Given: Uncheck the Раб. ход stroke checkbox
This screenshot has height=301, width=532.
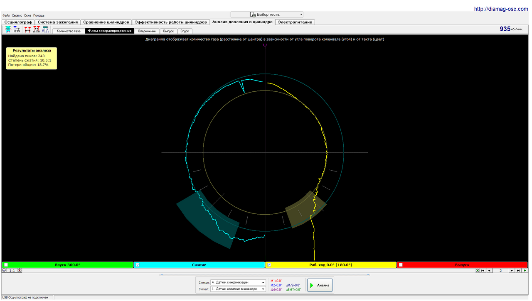Looking at the screenshot, I should (x=269, y=265).
